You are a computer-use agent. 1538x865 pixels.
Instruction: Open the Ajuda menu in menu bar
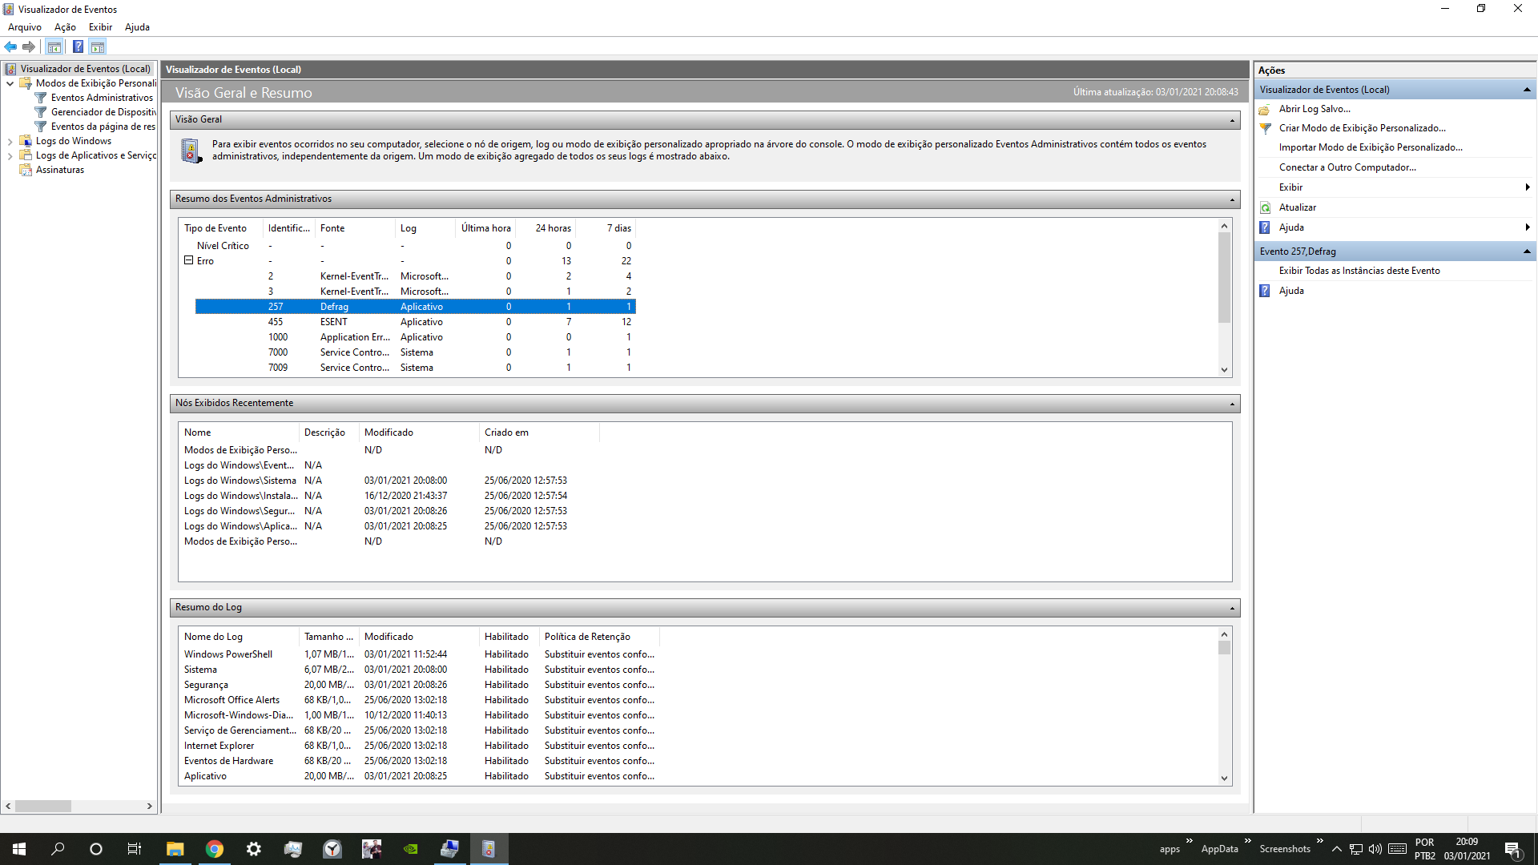tap(137, 27)
